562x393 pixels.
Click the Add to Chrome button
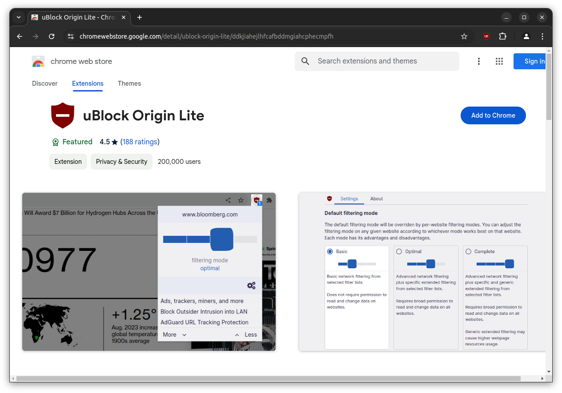493,115
